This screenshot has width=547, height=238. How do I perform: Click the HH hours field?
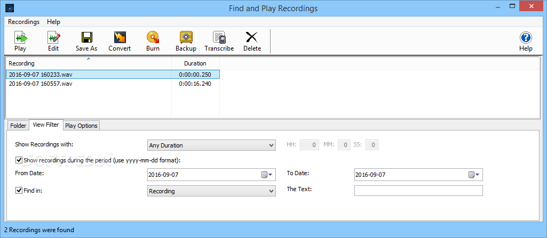coord(310,145)
